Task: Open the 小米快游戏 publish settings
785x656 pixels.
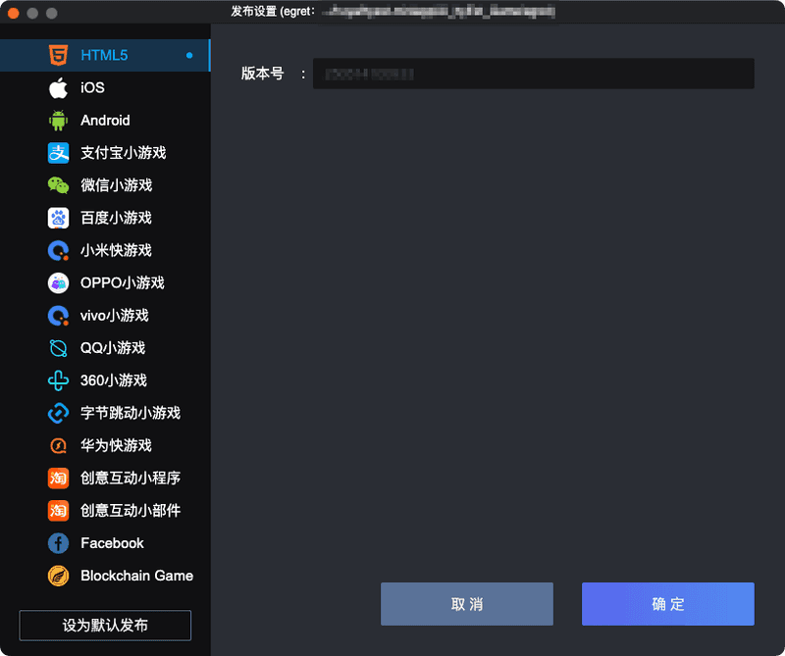Action: [x=116, y=250]
